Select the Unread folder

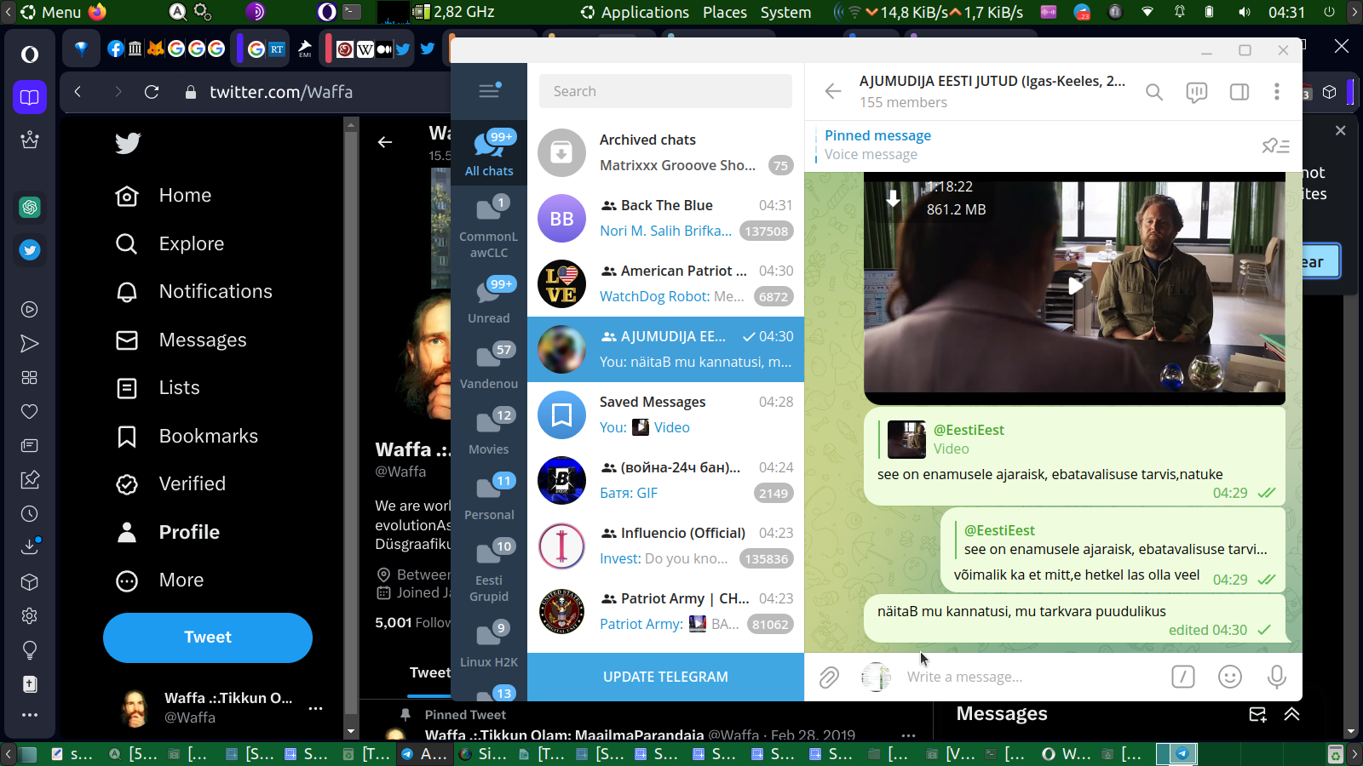coord(489,300)
